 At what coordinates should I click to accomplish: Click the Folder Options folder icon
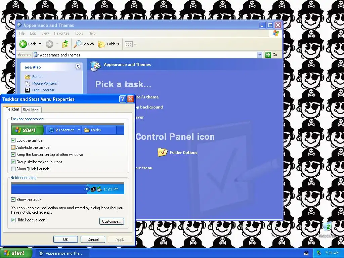tap(163, 152)
